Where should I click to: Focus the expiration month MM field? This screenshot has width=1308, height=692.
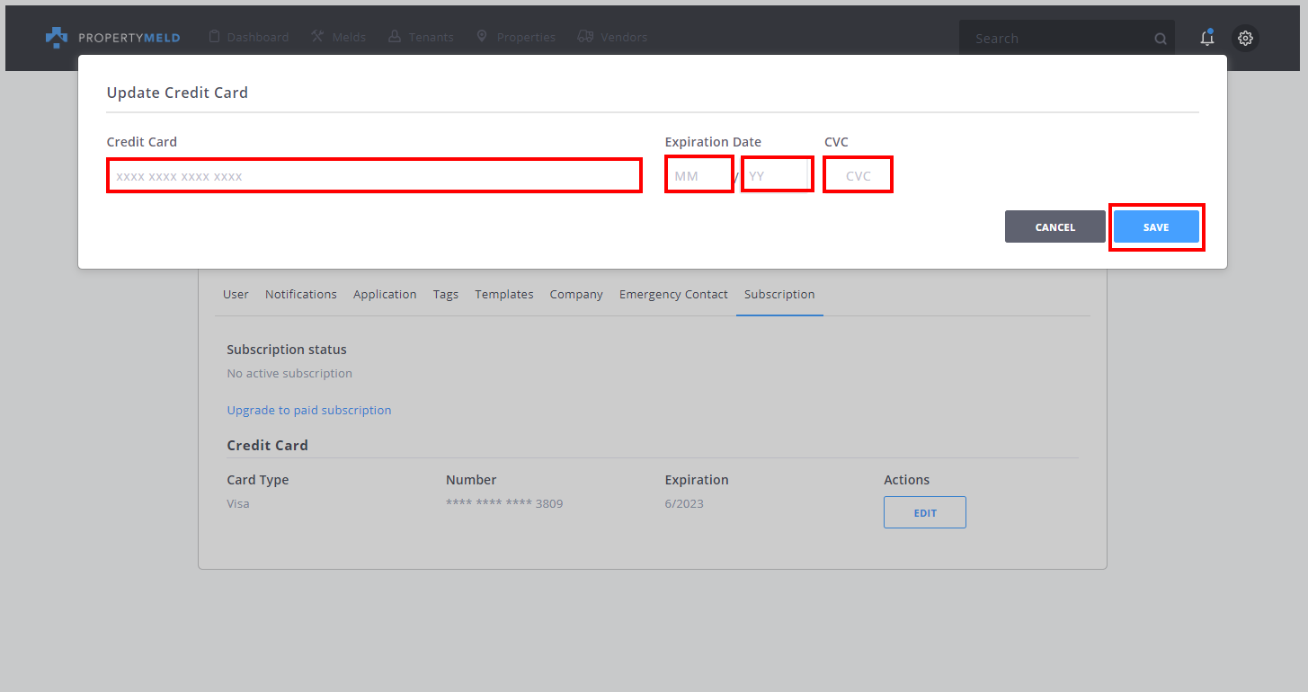coord(698,175)
